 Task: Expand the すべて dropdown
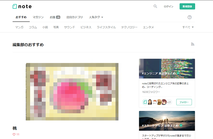pyautogui.click(x=188, y=27)
